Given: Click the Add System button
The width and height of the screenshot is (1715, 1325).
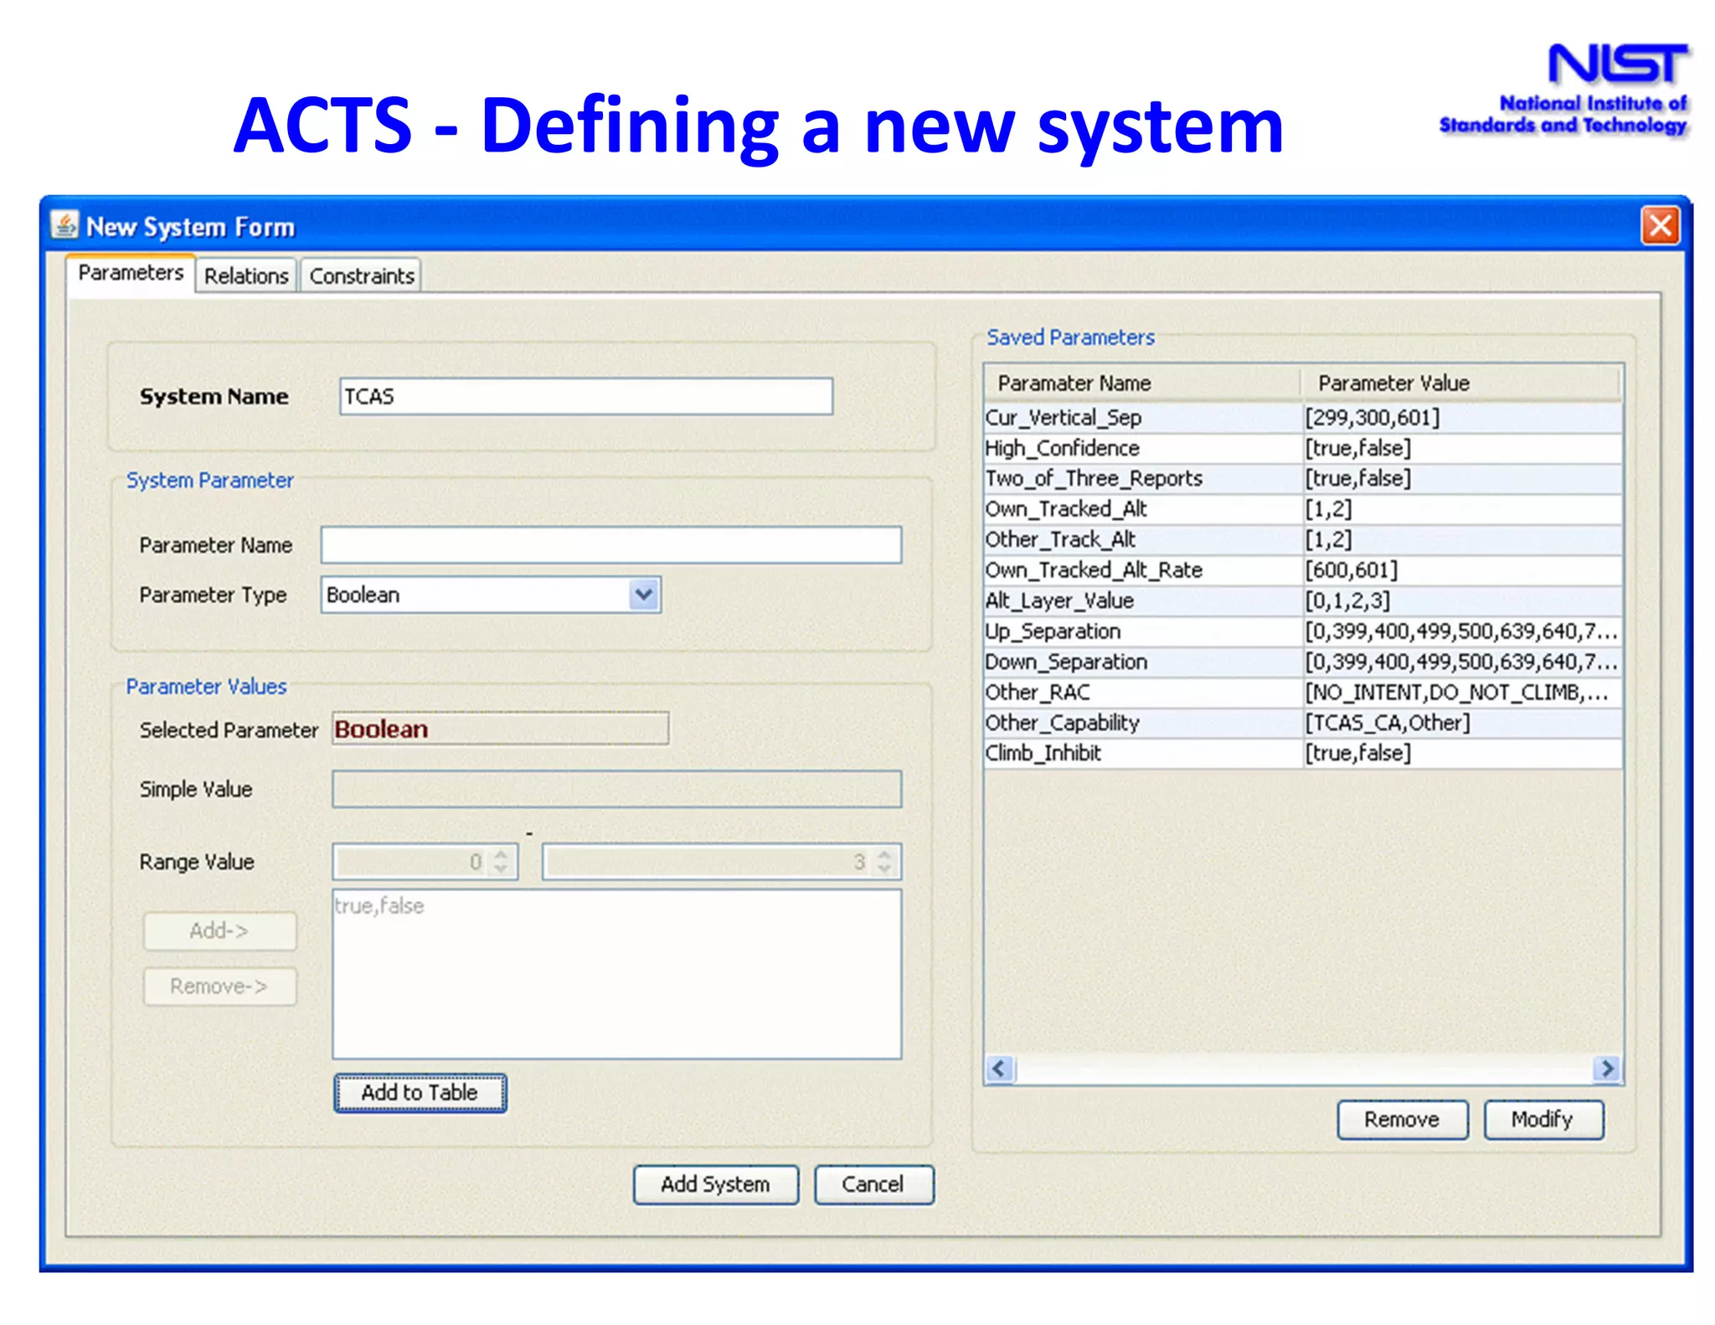Looking at the screenshot, I should point(716,1184).
